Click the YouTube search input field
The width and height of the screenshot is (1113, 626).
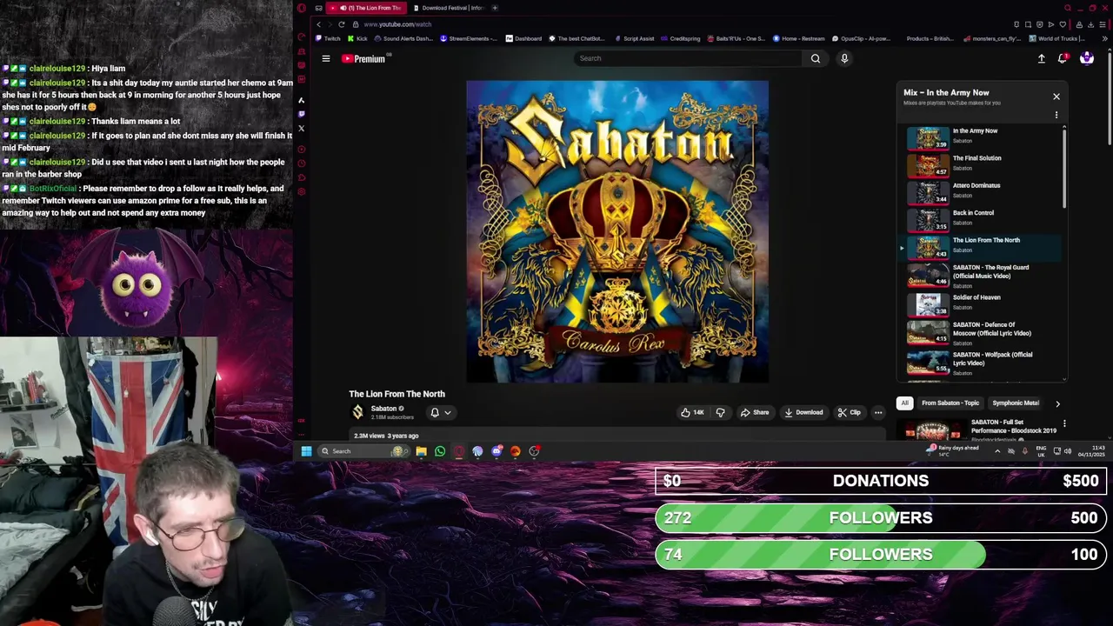click(x=688, y=58)
